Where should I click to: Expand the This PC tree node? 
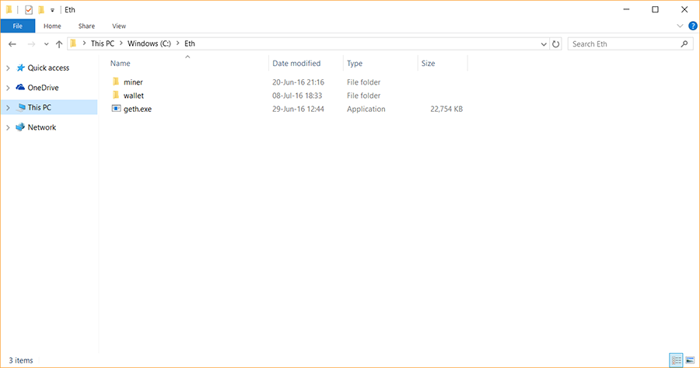(x=8, y=107)
